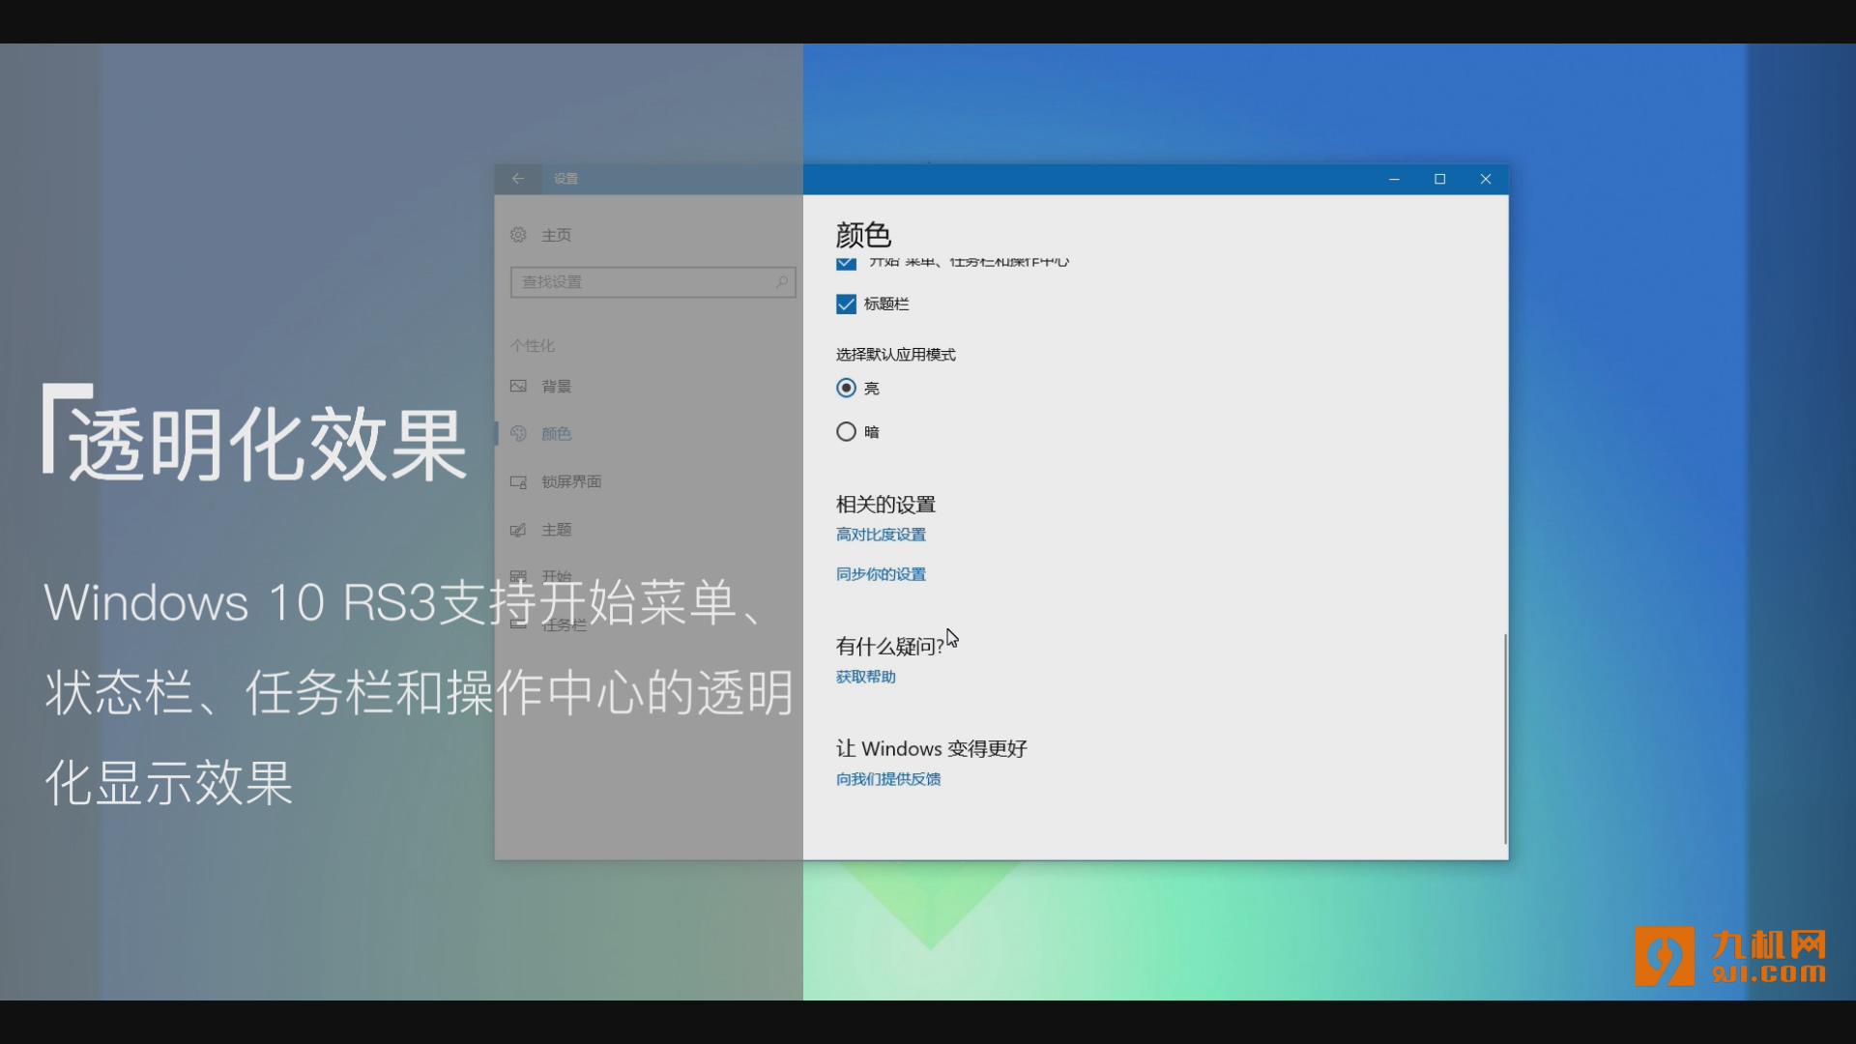Click the Themes brush icon
The width and height of the screenshot is (1856, 1044).
tap(519, 530)
